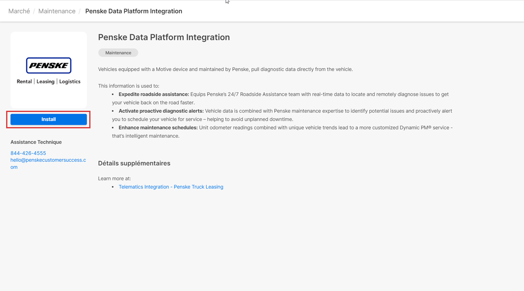
Task: Click the Assistance Technique heading
Action: pyautogui.click(x=36, y=142)
